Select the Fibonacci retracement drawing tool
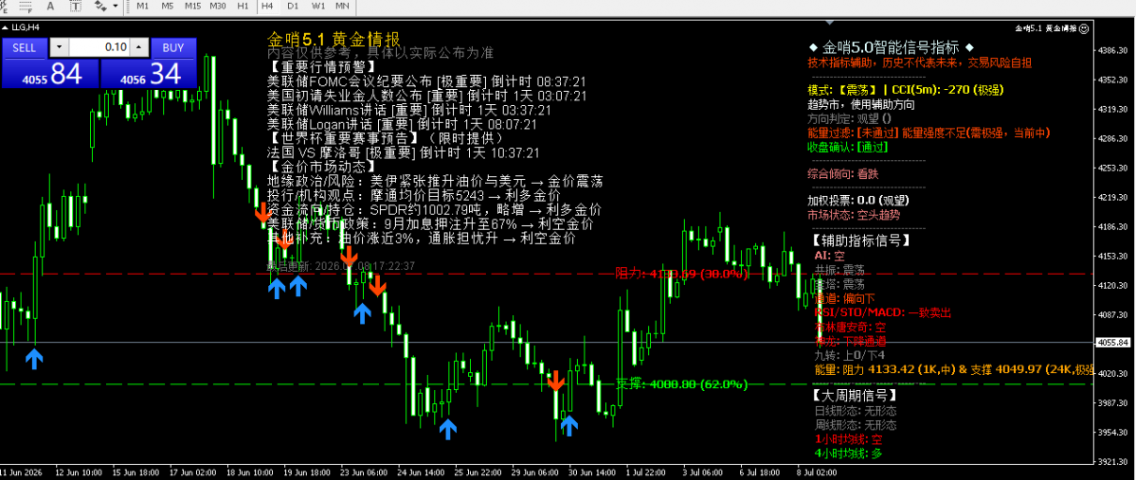The height and width of the screenshot is (480, 1136). (27, 6)
